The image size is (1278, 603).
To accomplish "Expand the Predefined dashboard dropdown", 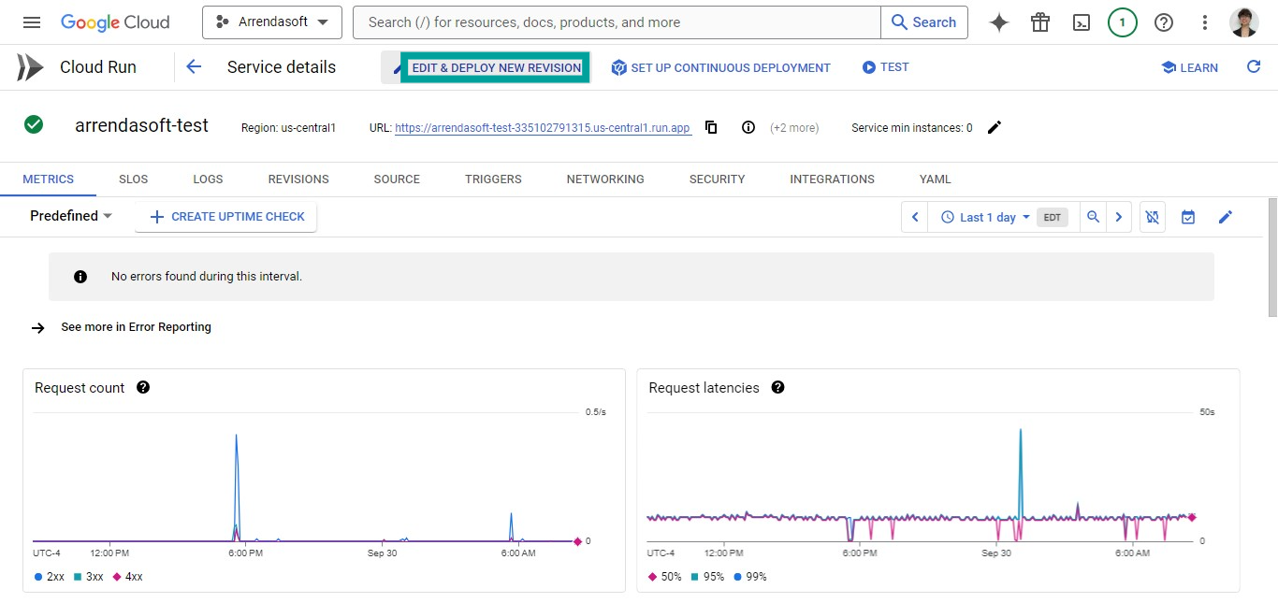I will point(71,216).
